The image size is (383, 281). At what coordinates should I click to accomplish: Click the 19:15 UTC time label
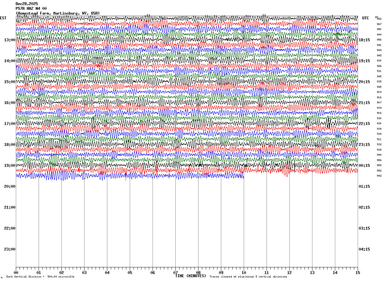[364, 61]
